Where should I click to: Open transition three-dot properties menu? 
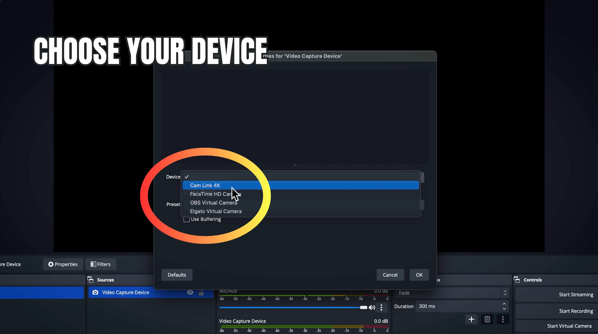coord(503,319)
